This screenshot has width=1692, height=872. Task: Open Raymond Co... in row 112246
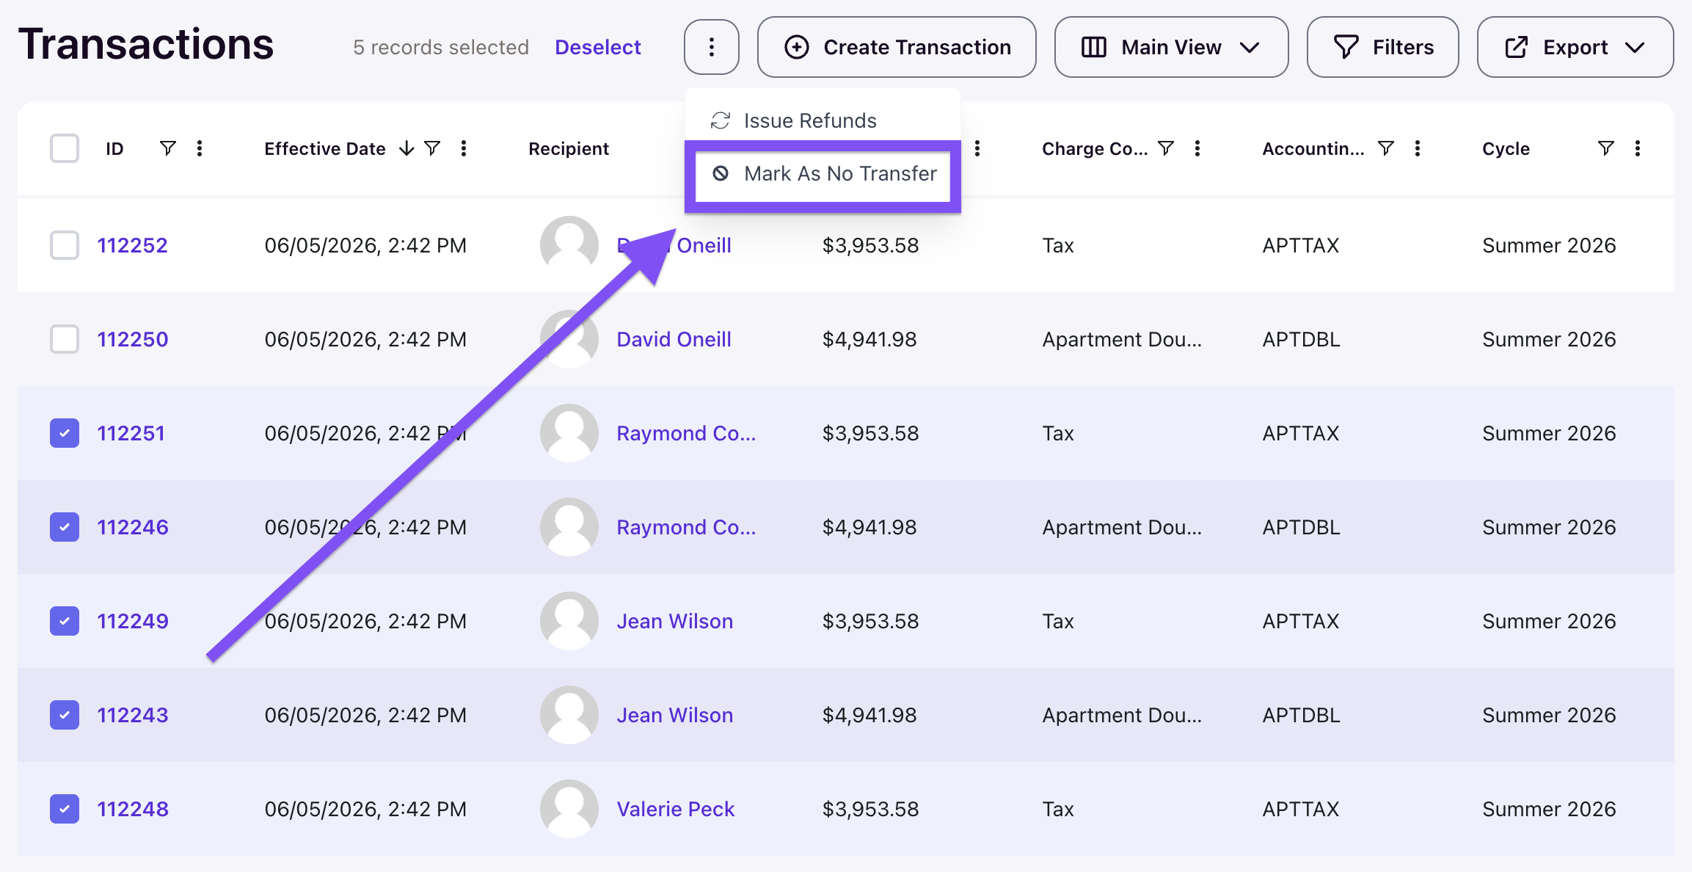(x=686, y=527)
